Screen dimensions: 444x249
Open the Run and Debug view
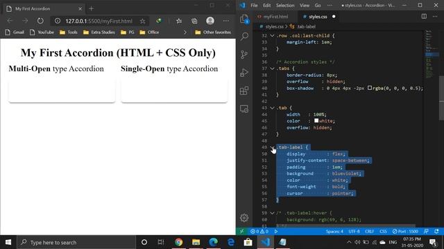244,73
